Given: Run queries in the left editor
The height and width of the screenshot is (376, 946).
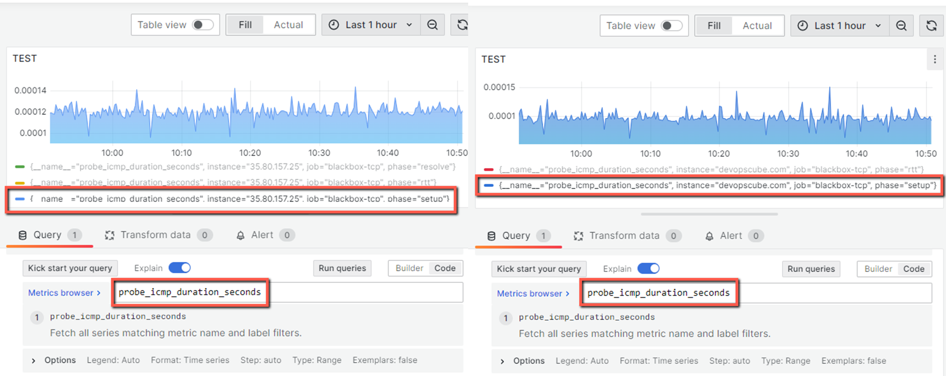Looking at the screenshot, I should pyautogui.click(x=342, y=268).
